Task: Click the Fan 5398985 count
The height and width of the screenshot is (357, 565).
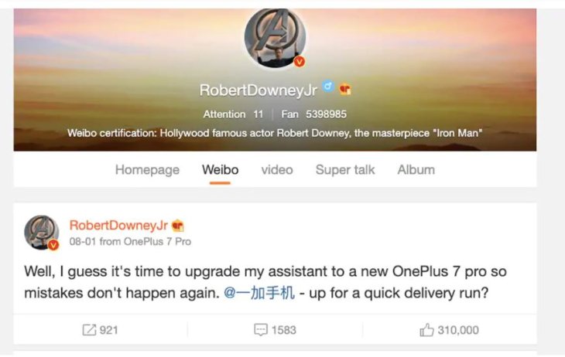Action: coord(314,114)
